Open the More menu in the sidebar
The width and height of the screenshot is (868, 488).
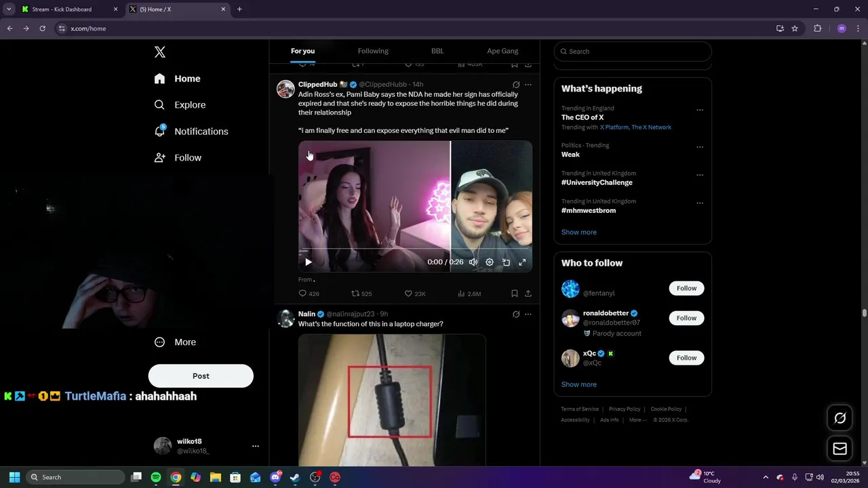175,342
